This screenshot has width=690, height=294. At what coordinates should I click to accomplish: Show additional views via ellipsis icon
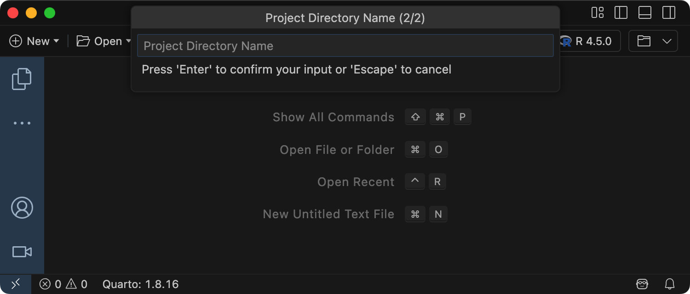pos(22,123)
